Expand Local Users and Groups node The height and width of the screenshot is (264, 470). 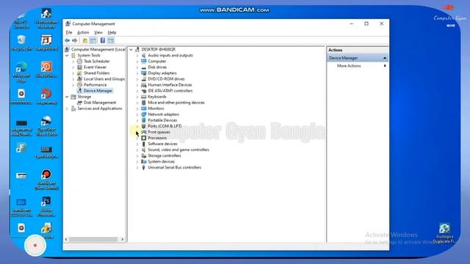pyautogui.click(x=73, y=79)
